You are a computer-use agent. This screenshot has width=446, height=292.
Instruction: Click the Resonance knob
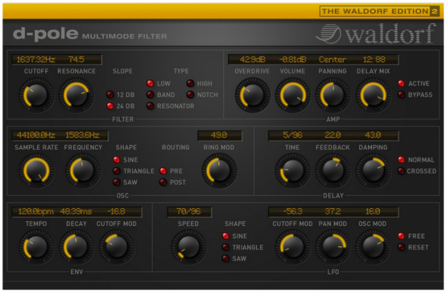[x=75, y=94]
